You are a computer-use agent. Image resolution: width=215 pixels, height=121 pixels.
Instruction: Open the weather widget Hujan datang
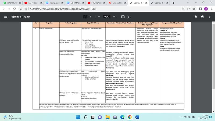pyautogui.click(x=12, y=117)
